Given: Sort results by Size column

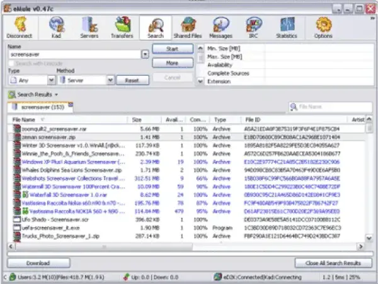Looking at the screenshot, I should point(144,119).
